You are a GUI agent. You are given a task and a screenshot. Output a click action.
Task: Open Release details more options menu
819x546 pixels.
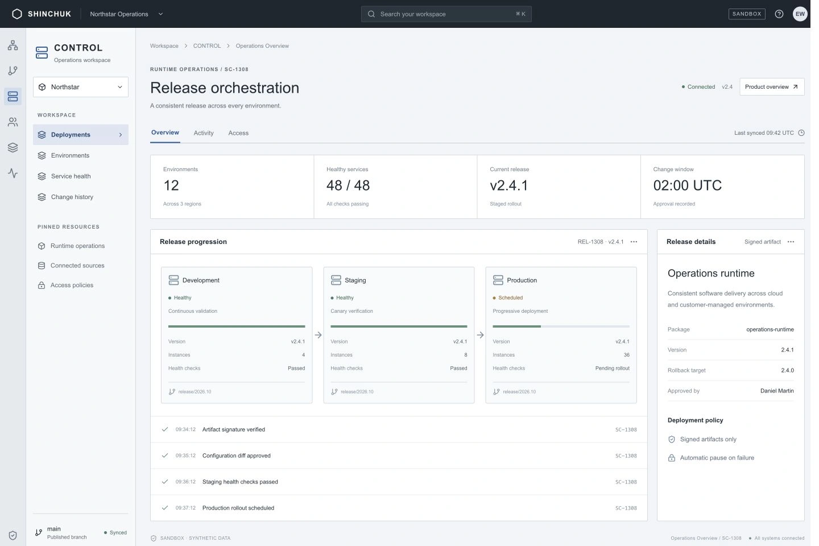[791, 242]
